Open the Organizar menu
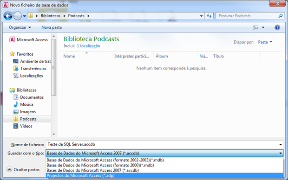The image size is (288, 180). (20, 27)
